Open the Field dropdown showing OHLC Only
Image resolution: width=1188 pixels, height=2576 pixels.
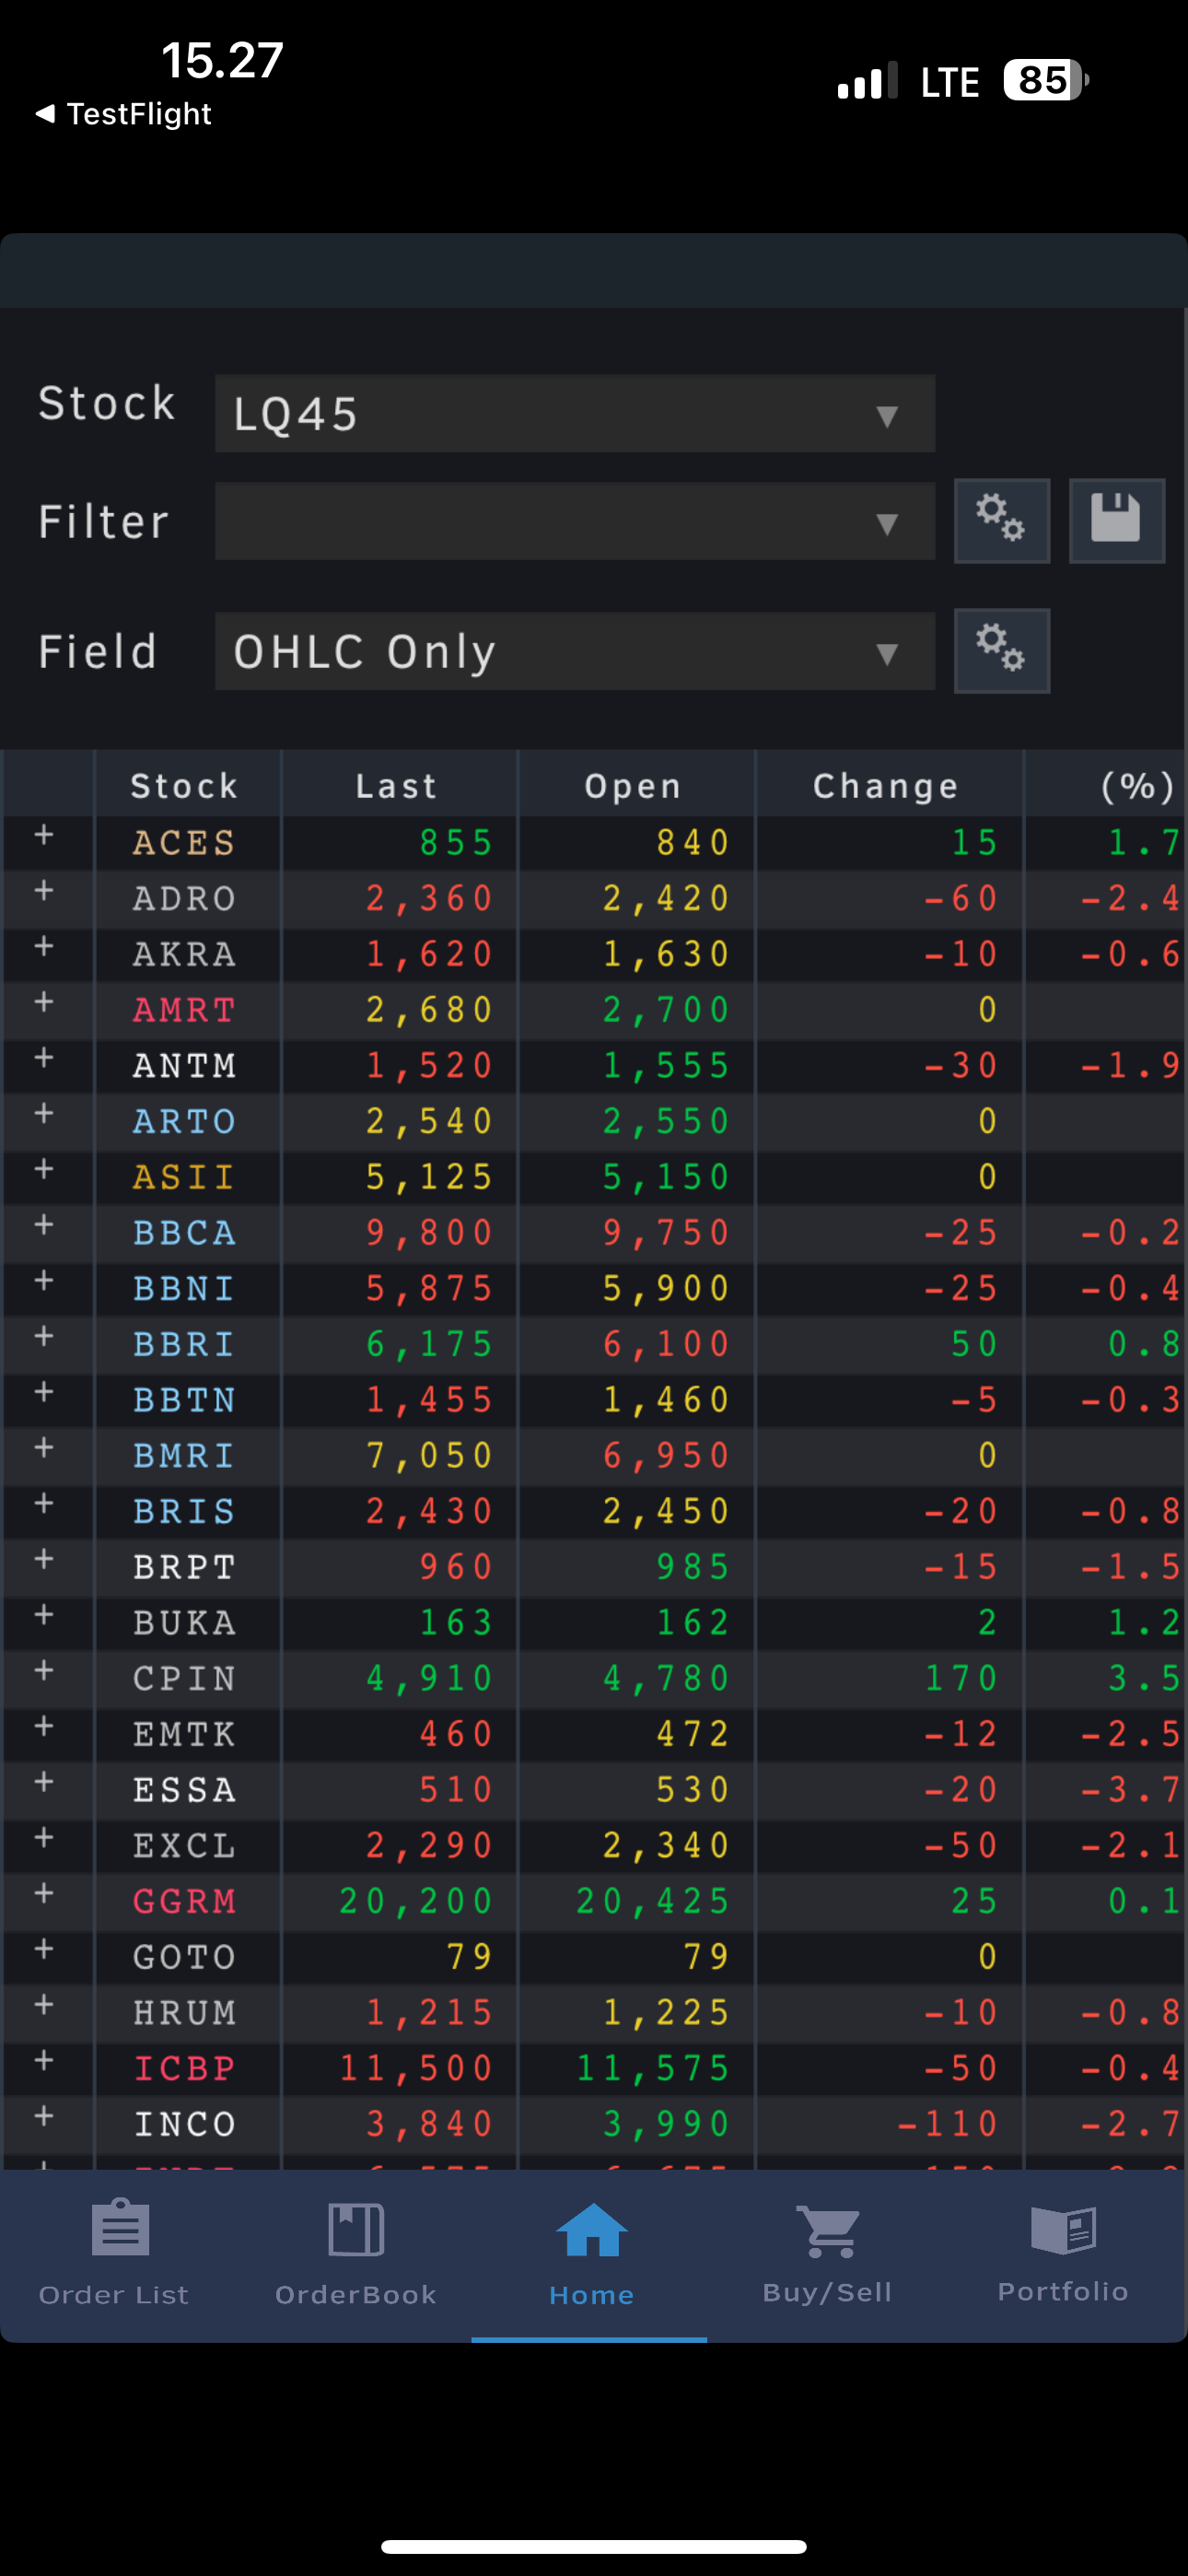pos(574,652)
